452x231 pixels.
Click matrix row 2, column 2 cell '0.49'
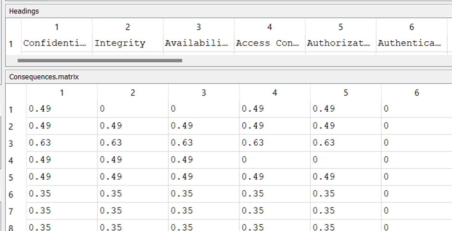(x=133, y=126)
